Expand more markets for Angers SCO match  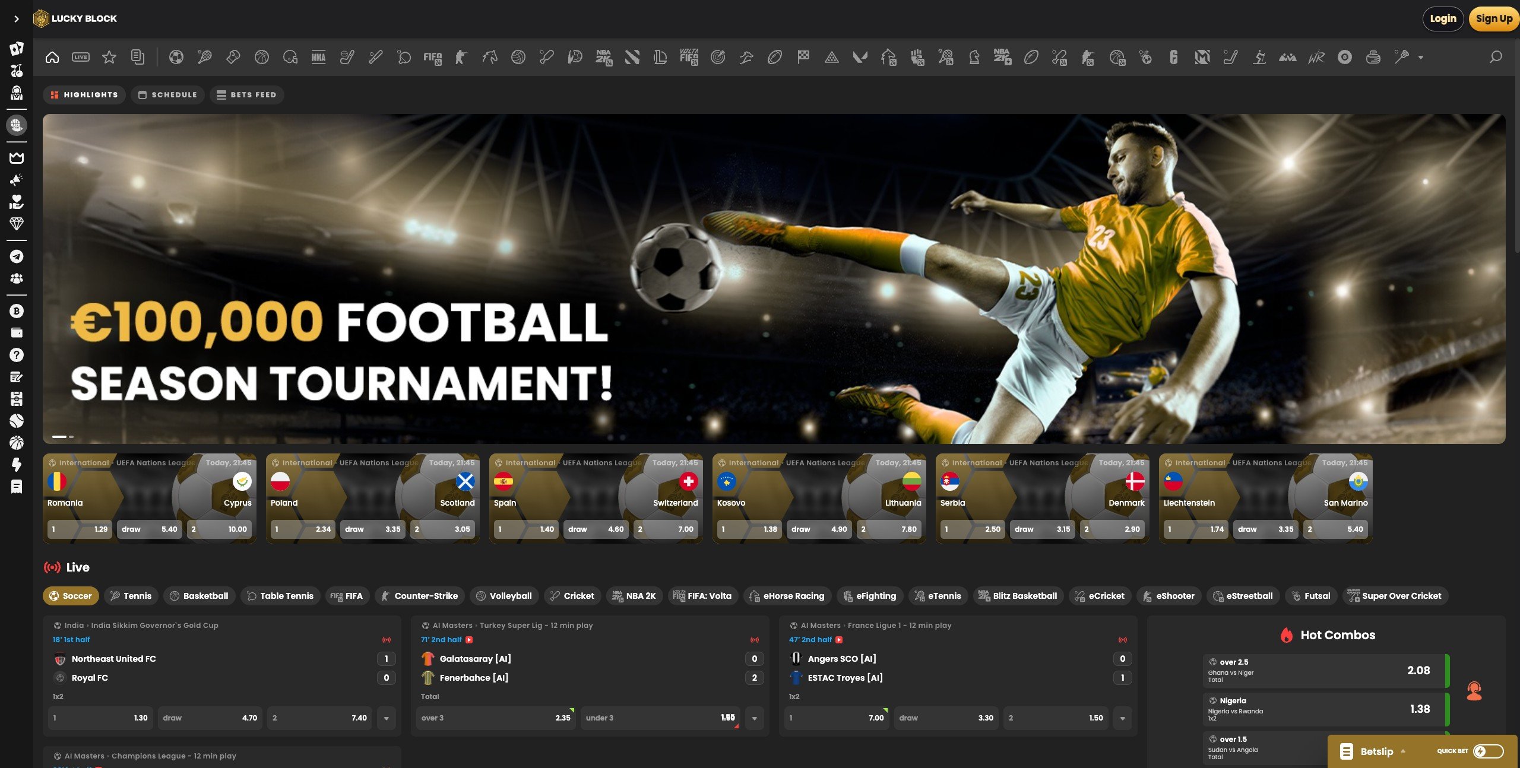(1123, 718)
